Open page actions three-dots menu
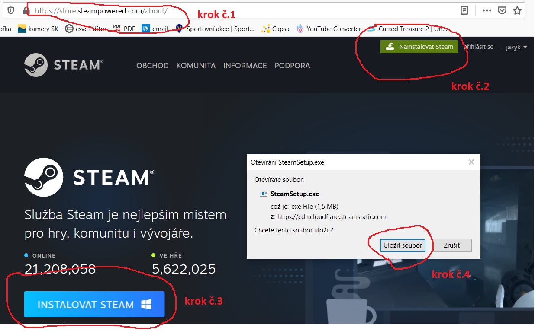 [487, 10]
